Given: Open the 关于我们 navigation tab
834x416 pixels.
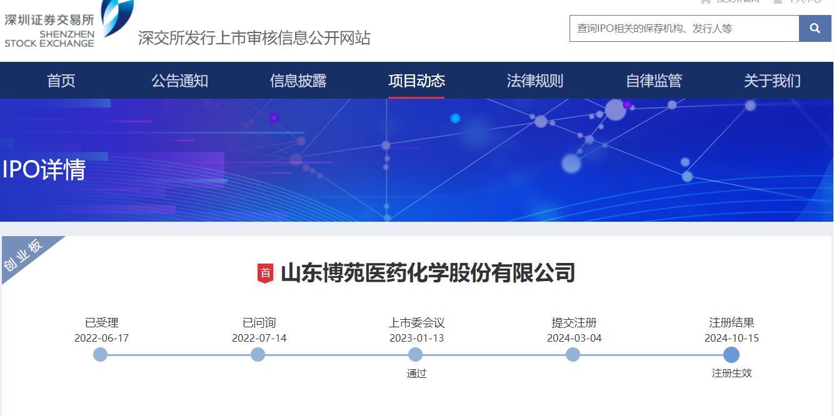Looking at the screenshot, I should [772, 81].
